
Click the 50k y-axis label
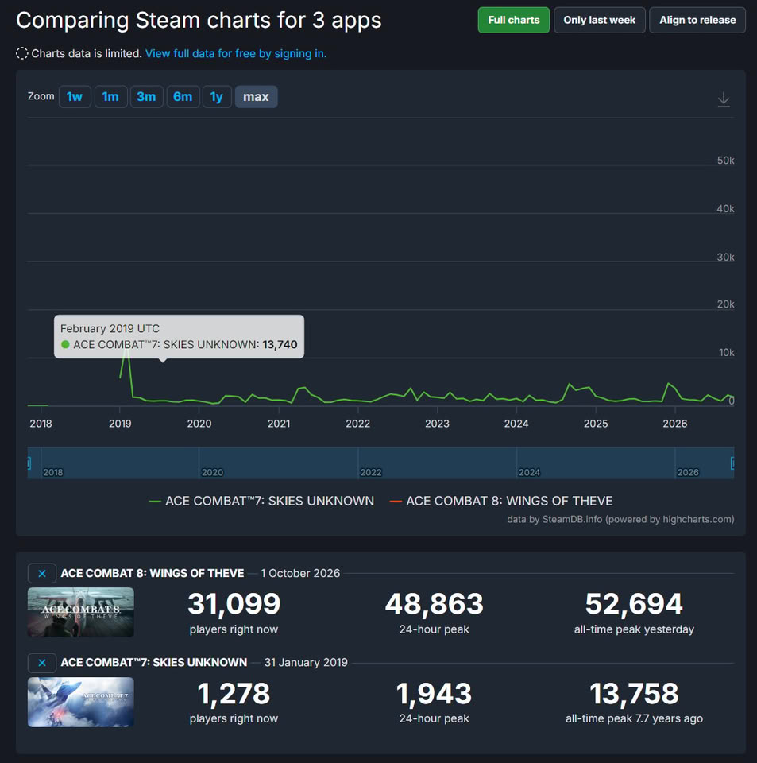725,161
